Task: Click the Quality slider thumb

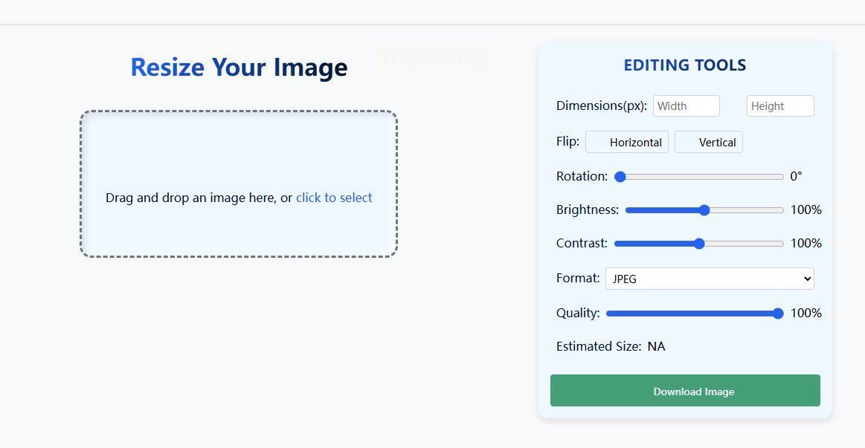Action: 778,314
